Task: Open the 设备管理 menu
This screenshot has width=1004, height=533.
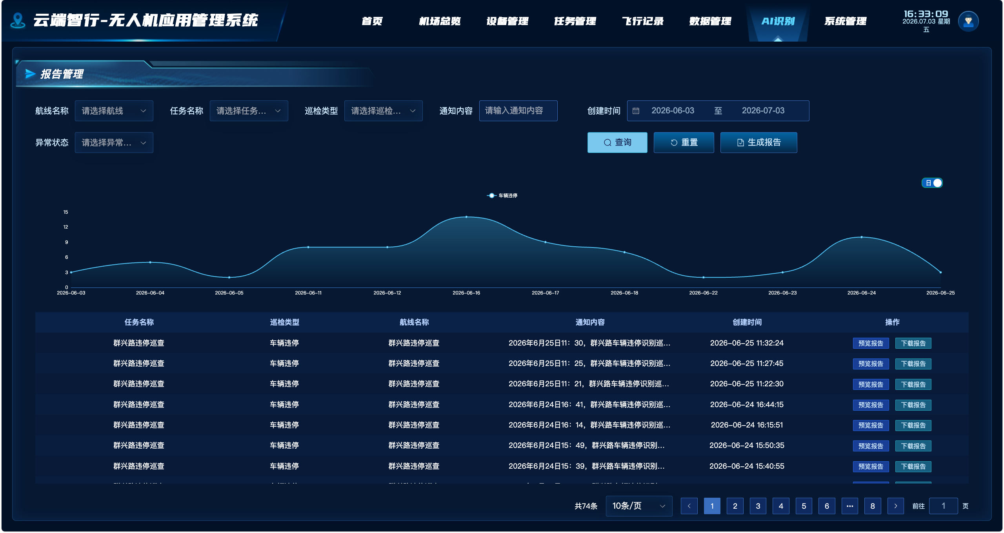Action: [x=507, y=21]
